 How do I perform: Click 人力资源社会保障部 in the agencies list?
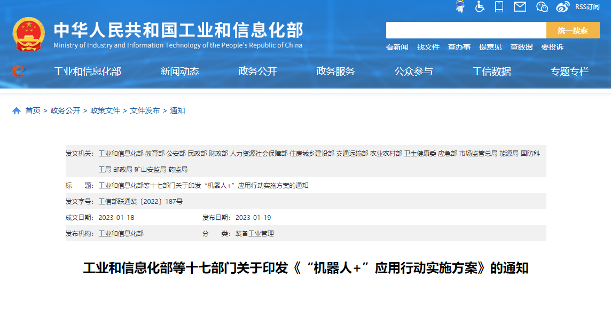point(258,154)
